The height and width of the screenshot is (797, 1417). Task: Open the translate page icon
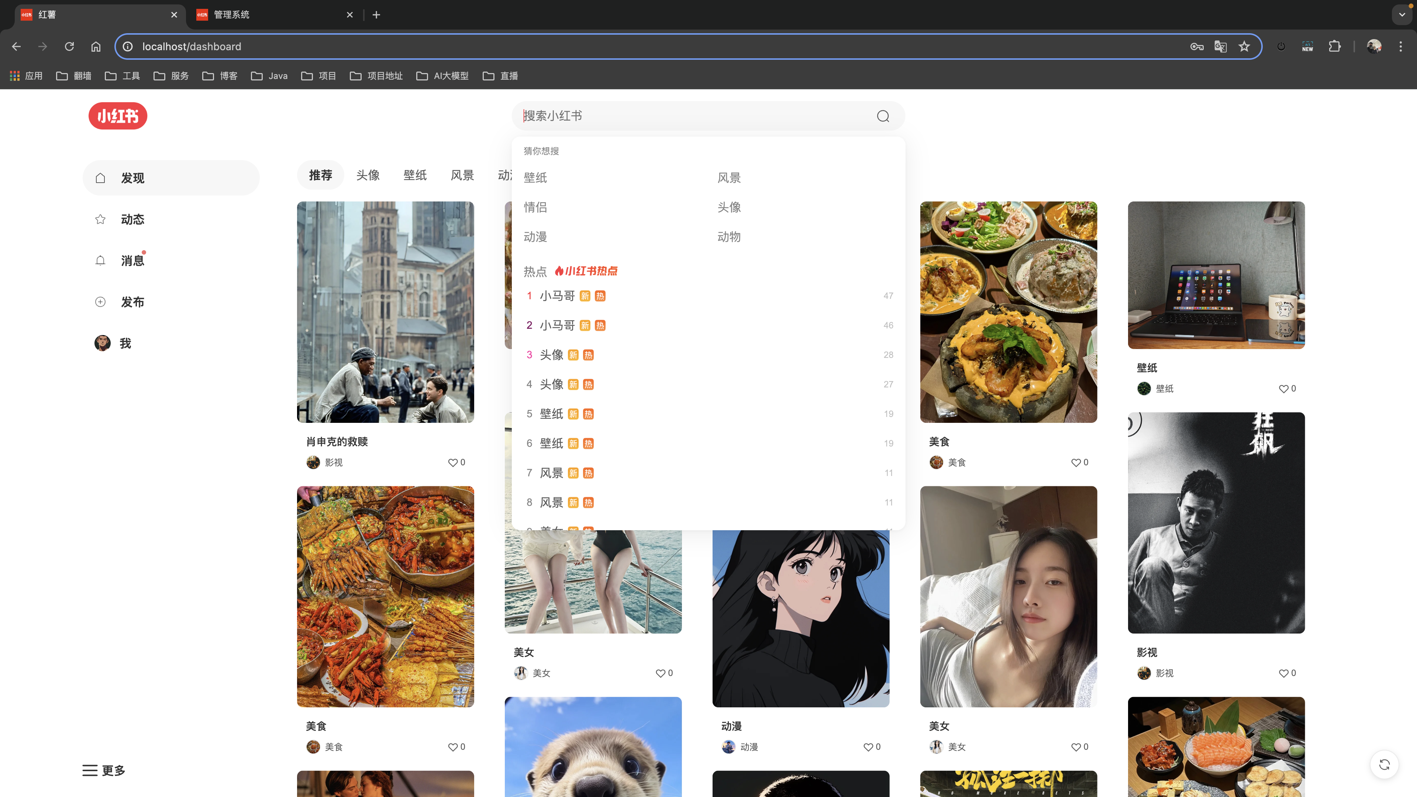pos(1221,47)
